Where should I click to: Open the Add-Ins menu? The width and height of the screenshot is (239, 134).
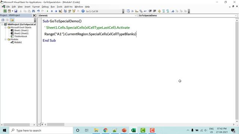click(68, 7)
